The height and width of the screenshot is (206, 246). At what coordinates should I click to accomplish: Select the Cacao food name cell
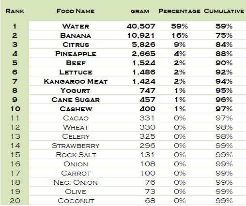(x=76, y=118)
